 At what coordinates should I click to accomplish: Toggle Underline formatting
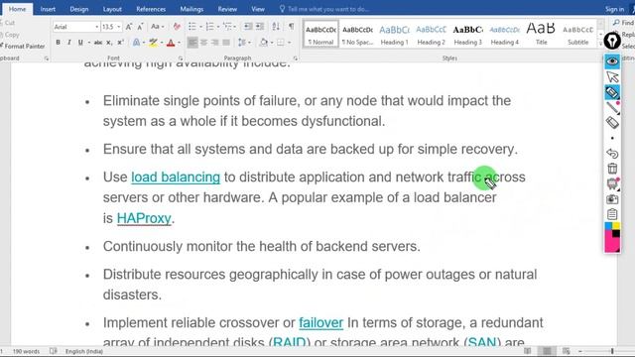[80, 43]
